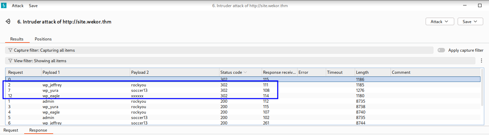Click the Intruder attack target icon
The height and width of the screenshot is (136, 489).
[8, 22]
